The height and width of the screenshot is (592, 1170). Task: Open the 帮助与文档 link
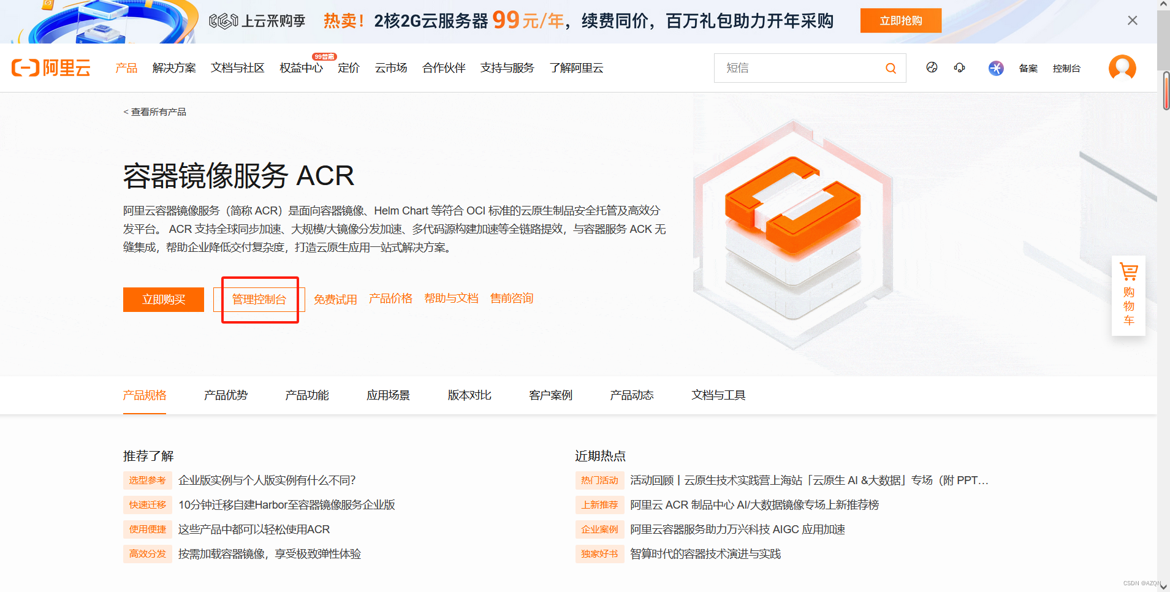click(x=451, y=298)
